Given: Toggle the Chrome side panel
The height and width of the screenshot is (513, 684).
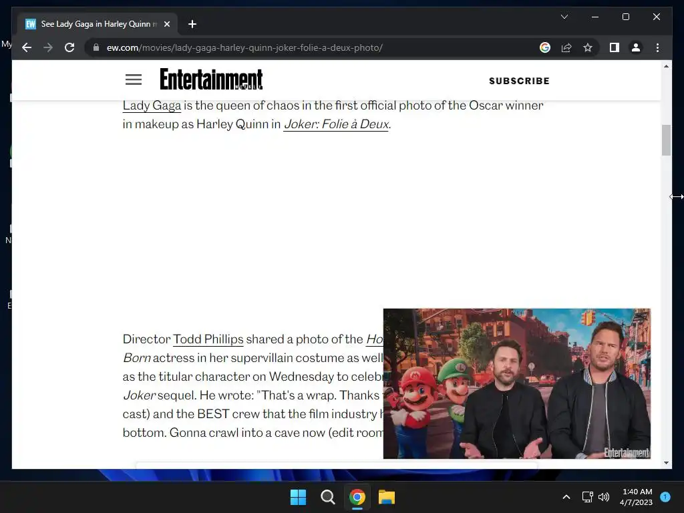Looking at the screenshot, I should tap(615, 47).
